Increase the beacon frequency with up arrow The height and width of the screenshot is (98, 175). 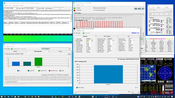161,20
